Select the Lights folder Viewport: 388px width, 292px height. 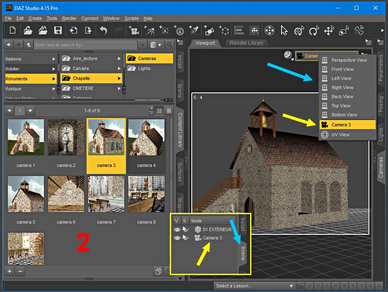[x=149, y=68]
